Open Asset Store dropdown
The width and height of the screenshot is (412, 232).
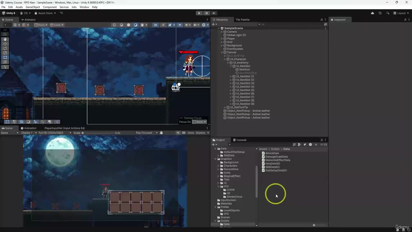coord(45,13)
